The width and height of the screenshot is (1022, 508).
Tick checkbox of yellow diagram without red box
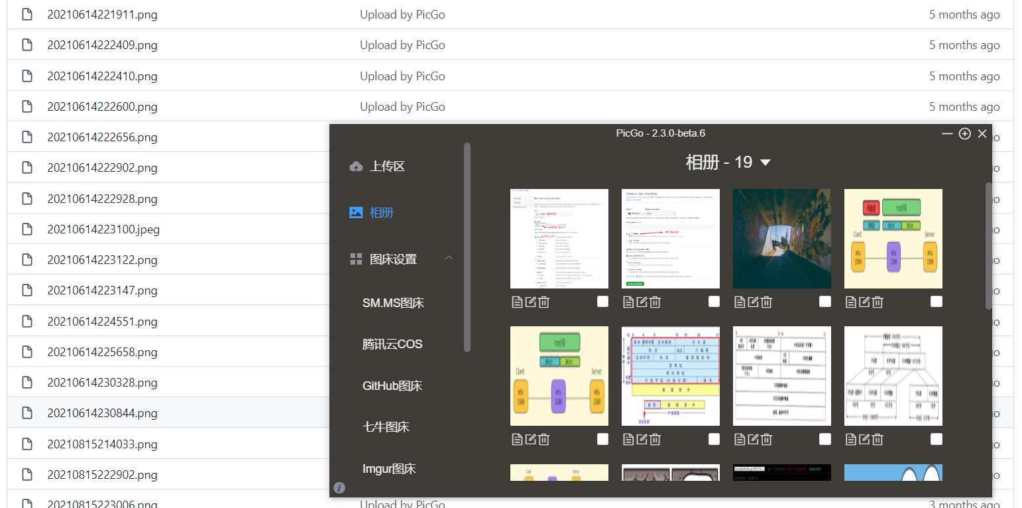point(602,439)
